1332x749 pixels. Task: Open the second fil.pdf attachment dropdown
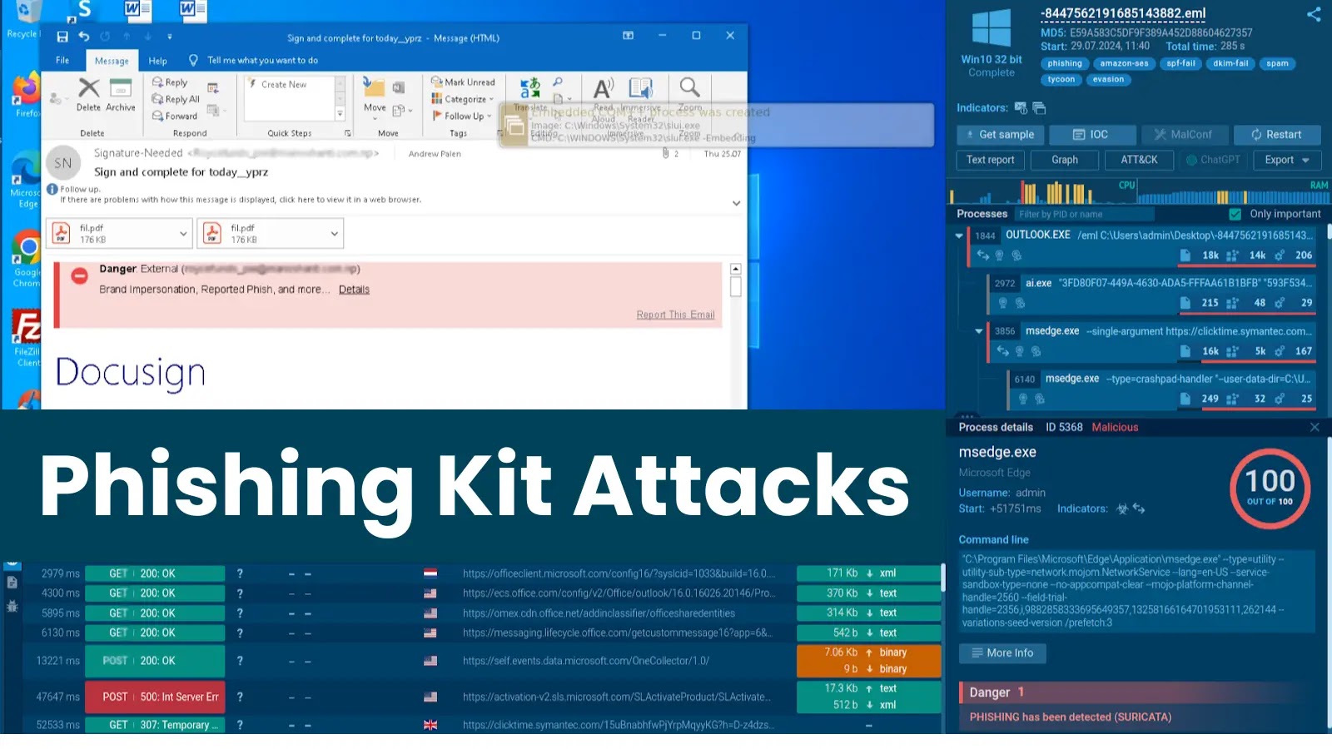tap(334, 234)
